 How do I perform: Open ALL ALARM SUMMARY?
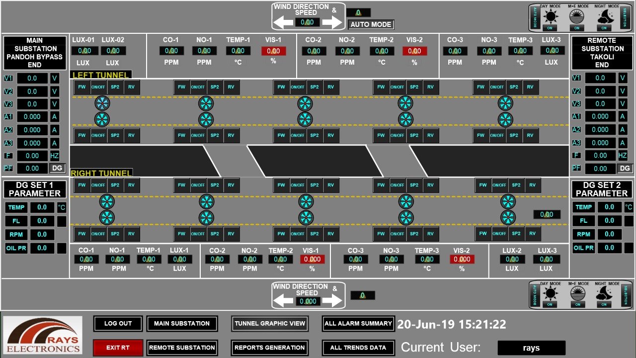358,324
